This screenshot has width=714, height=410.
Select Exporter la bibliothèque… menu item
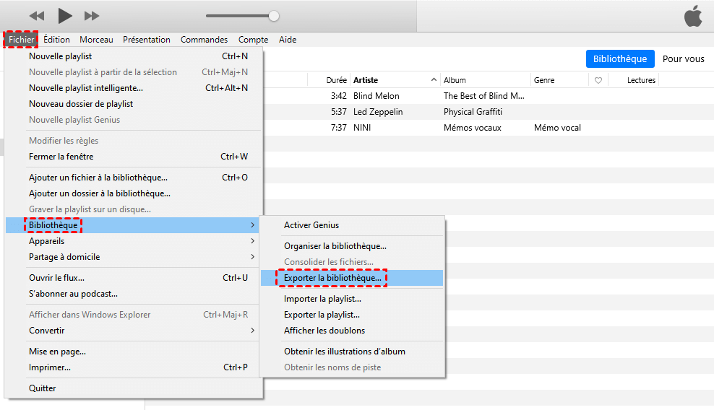[x=332, y=278]
